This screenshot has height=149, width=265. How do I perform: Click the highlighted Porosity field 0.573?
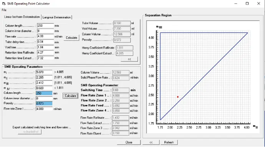(44, 103)
